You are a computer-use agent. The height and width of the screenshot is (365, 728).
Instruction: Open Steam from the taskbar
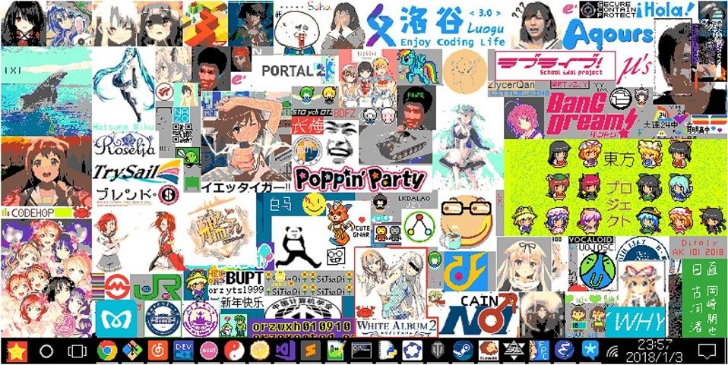coord(463,351)
